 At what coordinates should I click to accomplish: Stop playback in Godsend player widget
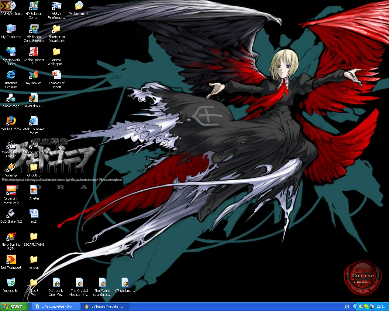click(x=369, y=290)
